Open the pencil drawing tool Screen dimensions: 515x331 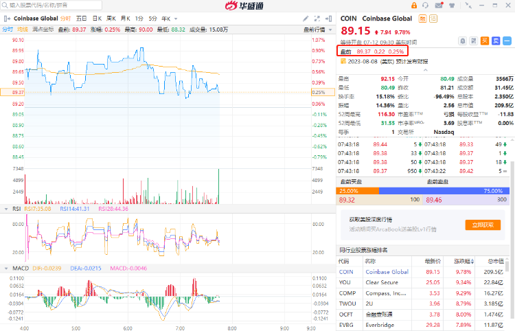(306, 19)
